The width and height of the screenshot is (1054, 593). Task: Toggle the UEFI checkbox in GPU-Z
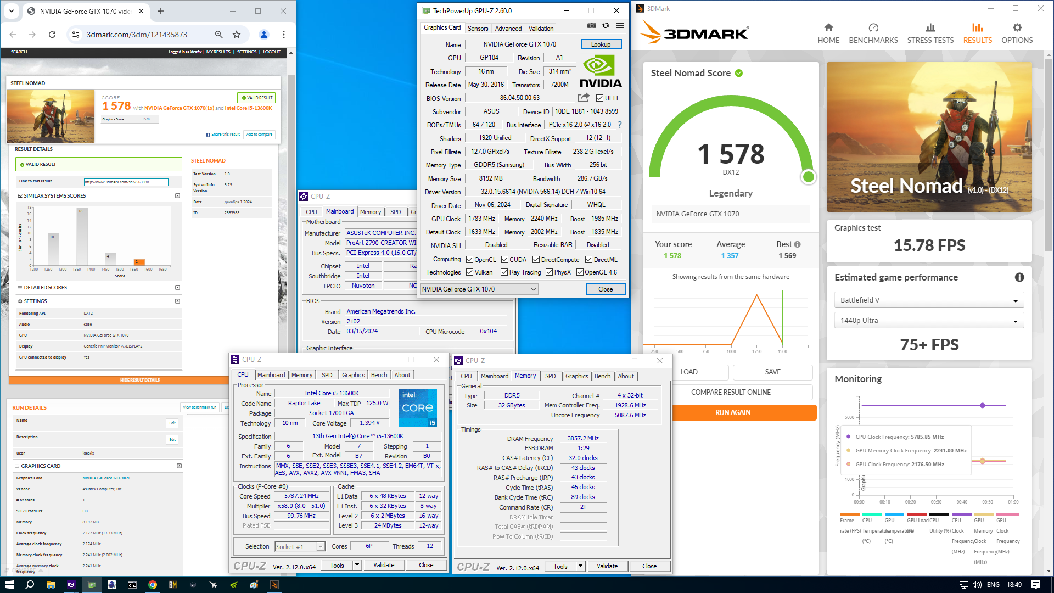(x=599, y=98)
